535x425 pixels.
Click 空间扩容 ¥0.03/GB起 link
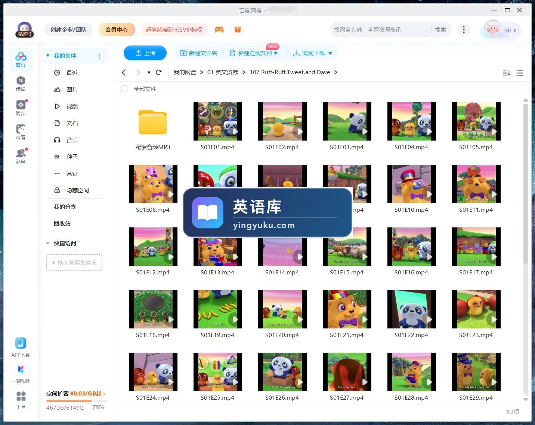point(76,394)
